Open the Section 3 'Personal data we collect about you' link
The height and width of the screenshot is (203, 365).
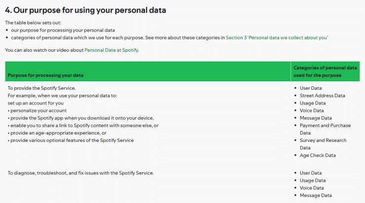[277, 37]
